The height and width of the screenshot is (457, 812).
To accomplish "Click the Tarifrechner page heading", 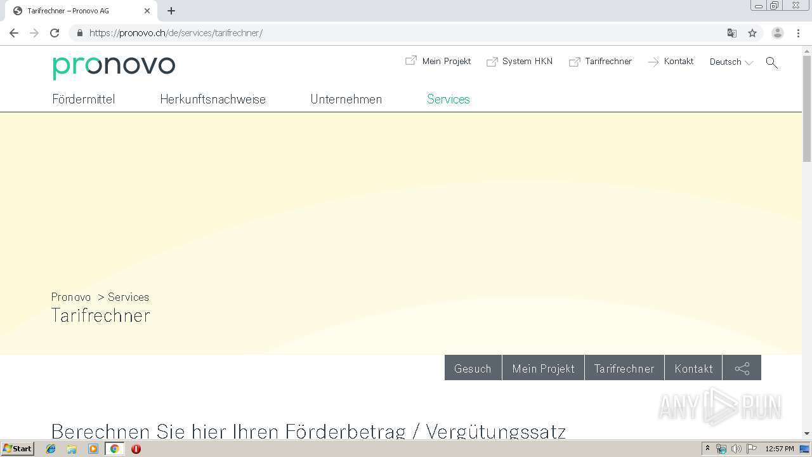I will click(x=100, y=315).
